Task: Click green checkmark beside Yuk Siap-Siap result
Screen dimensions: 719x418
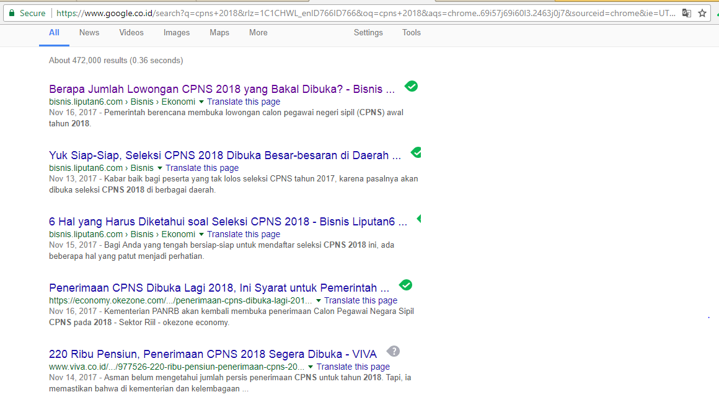Action: pos(417,152)
